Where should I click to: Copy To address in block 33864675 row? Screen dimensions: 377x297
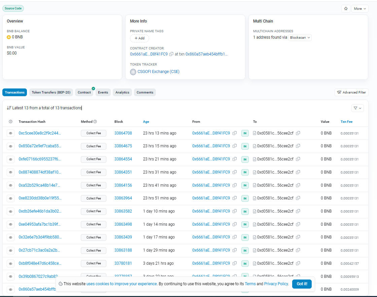tap(298, 146)
